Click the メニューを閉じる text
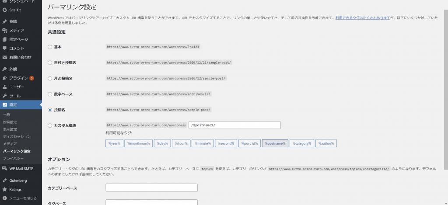 click(23, 198)
